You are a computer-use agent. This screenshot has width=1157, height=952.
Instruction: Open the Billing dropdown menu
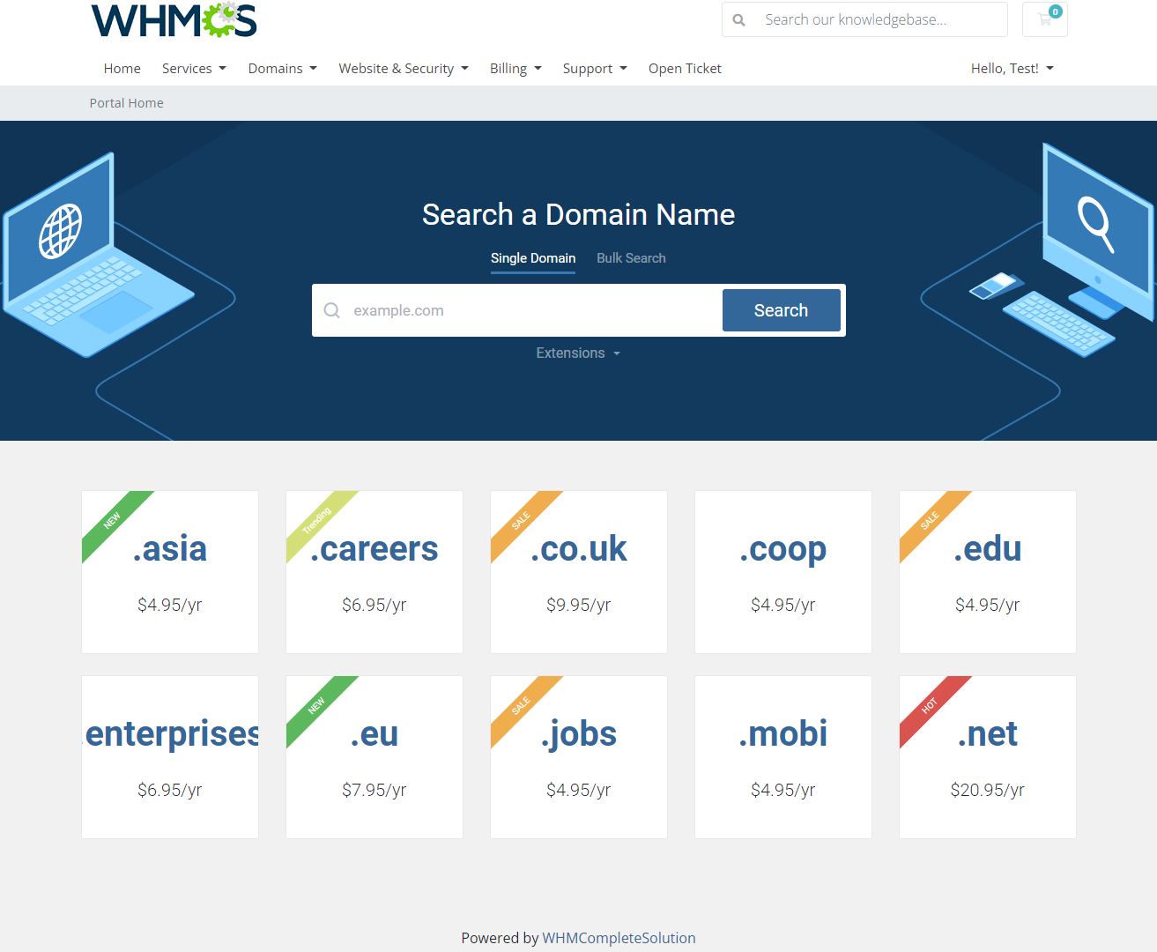pyautogui.click(x=515, y=69)
